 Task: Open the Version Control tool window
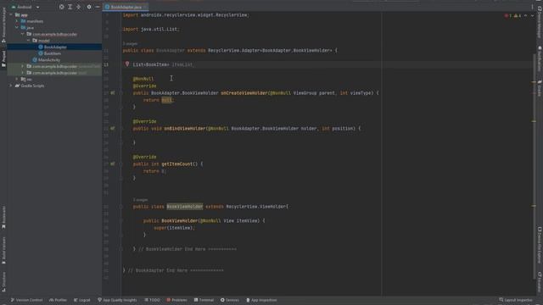pos(26,300)
